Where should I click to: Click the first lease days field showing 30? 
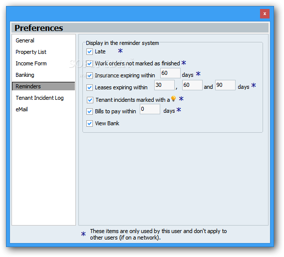[164, 85]
